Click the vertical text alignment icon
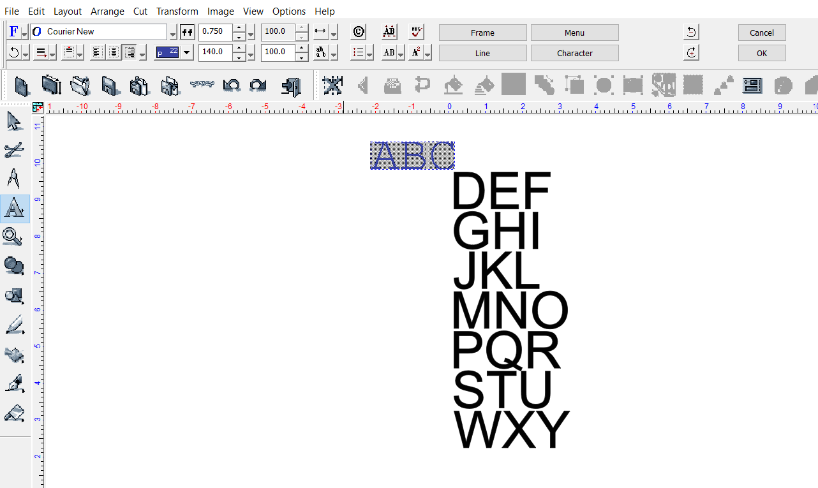This screenshot has height=488, width=818. coord(70,52)
